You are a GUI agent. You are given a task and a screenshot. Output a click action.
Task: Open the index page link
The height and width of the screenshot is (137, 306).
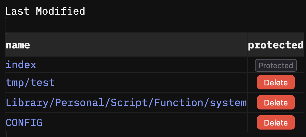(x=21, y=65)
